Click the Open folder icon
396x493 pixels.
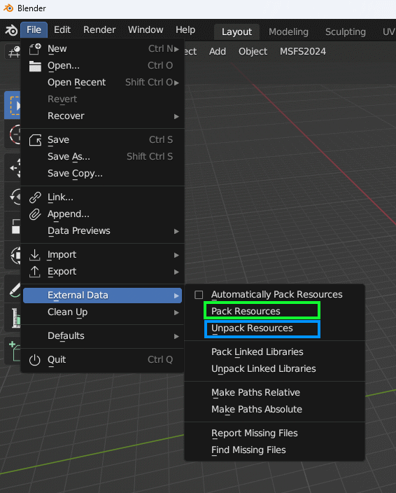(35, 66)
